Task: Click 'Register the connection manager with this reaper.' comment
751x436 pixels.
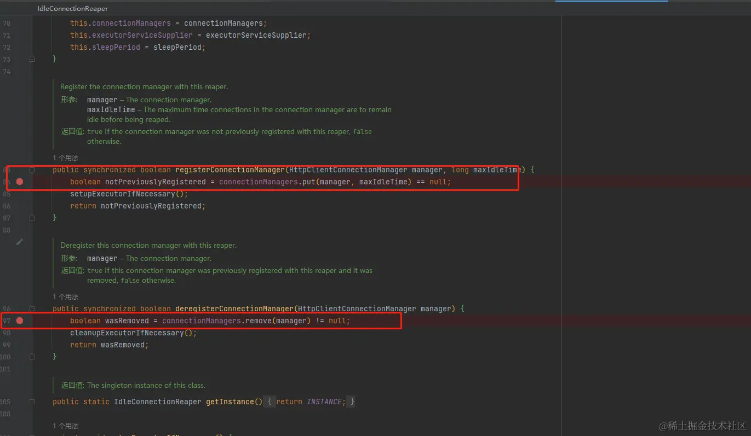Action: coord(144,86)
